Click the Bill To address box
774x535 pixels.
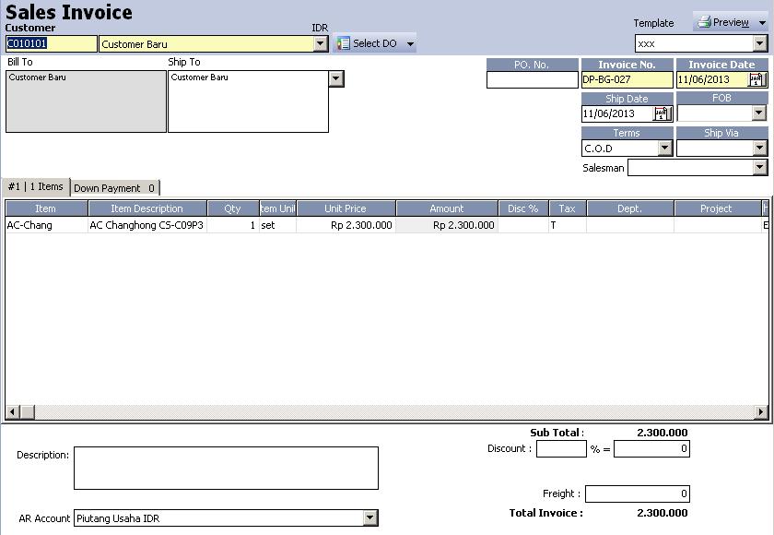point(86,101)
